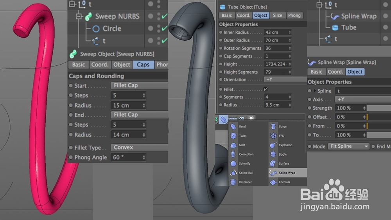Choose the Spline Wrap deformer
Screen dimensions: 391x220
tap(287, 173)
